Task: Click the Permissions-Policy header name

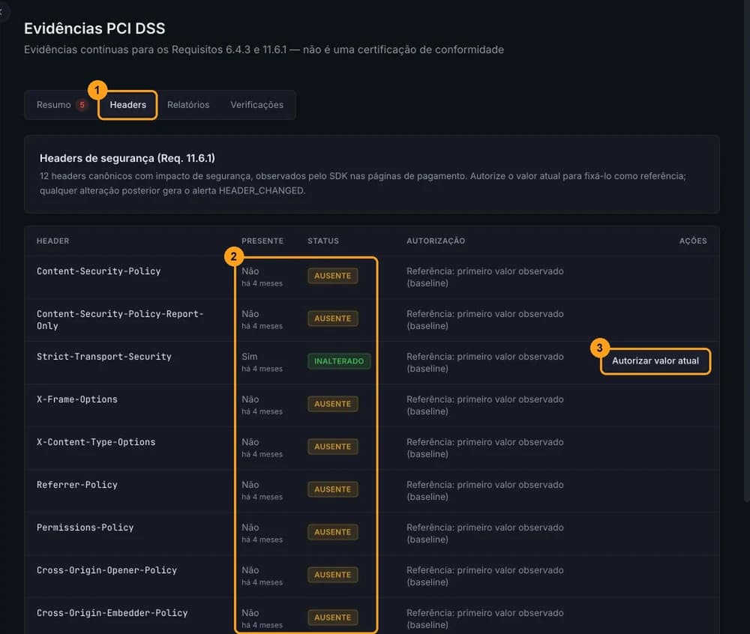Action: click(85, 528)
